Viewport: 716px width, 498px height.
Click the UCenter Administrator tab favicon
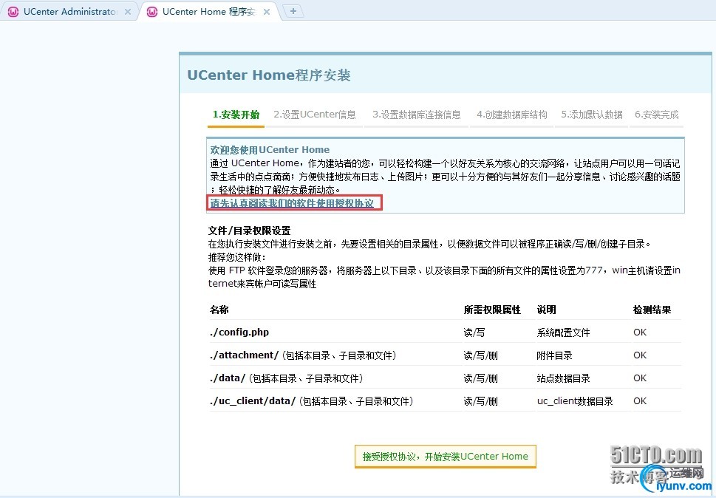(13, 12)
